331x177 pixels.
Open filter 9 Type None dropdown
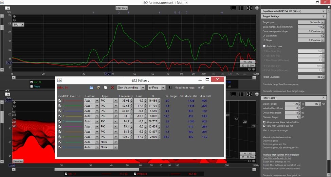(x=109, y=142)
